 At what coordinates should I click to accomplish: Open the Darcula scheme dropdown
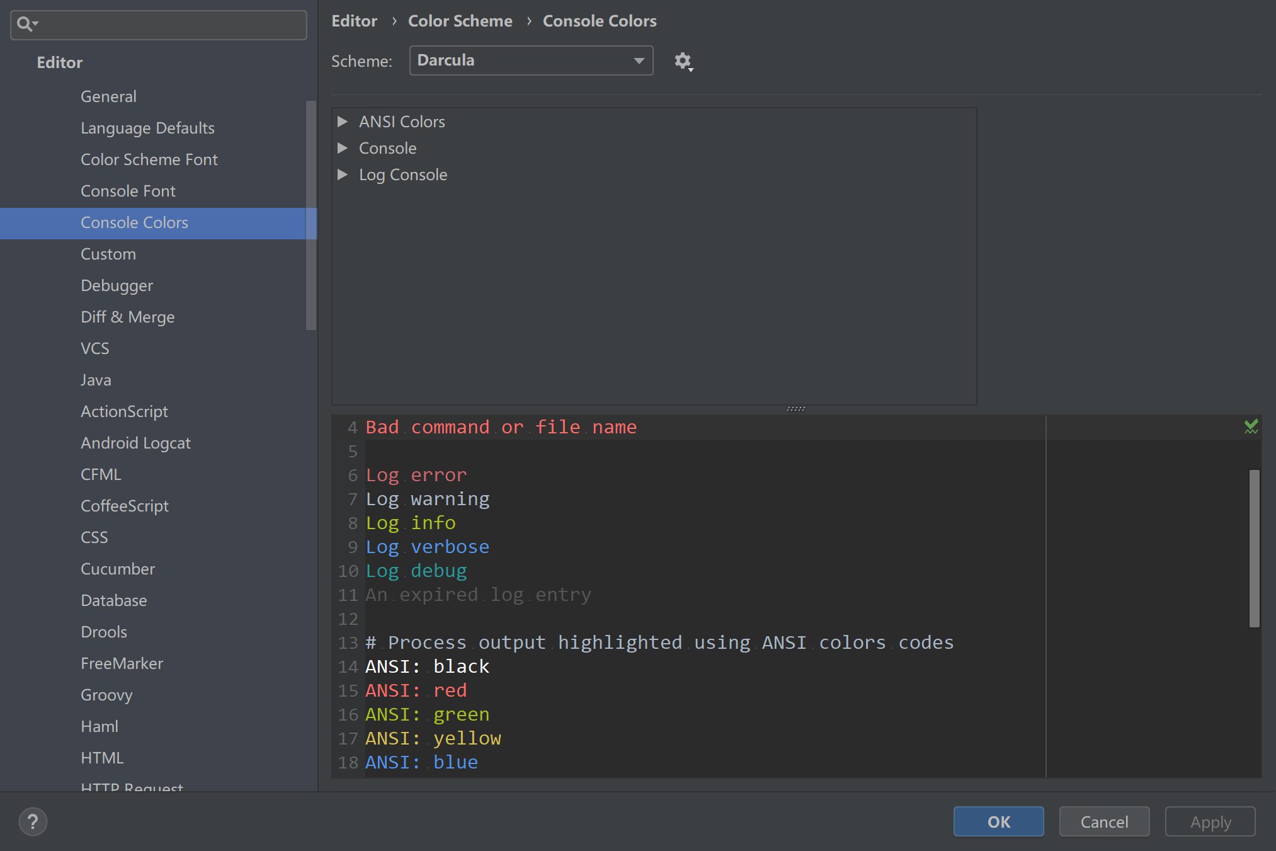530,60
